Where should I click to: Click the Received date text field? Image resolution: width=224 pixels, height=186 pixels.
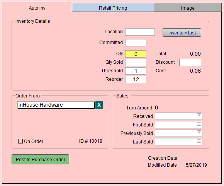[176, 116]
